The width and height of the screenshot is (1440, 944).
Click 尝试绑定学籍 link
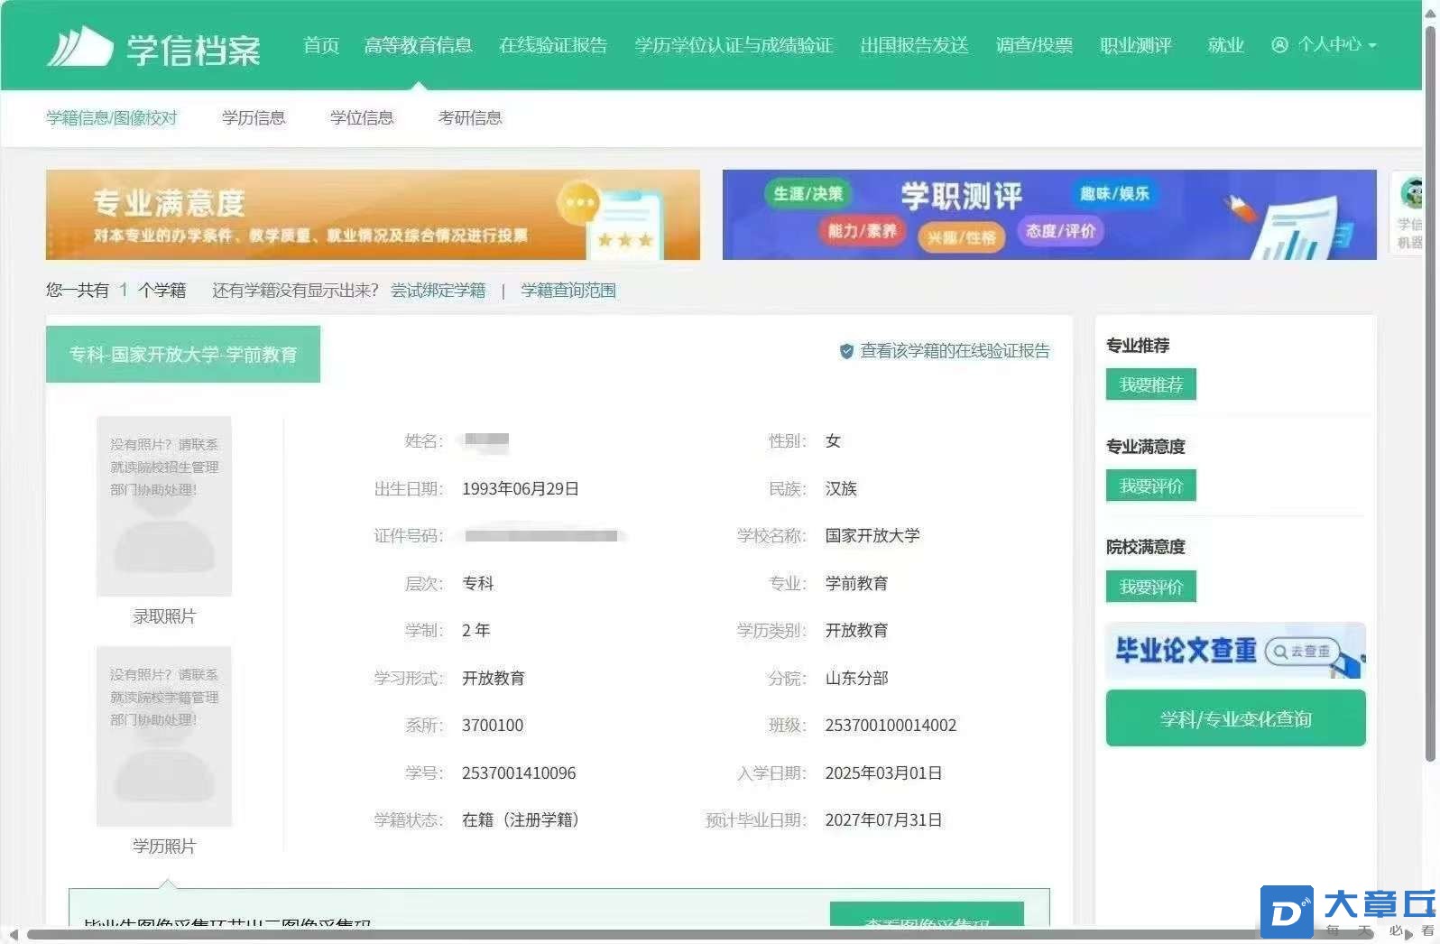tap(438, 290)
